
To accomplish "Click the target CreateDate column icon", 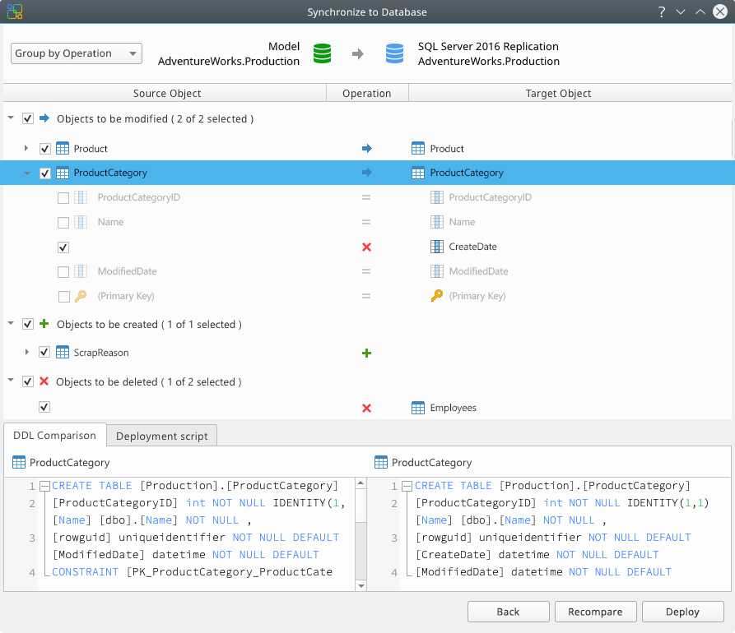I will 436,247.
